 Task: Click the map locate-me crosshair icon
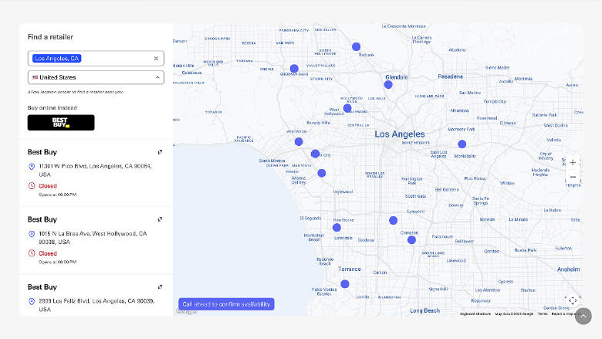coord(573,300)
